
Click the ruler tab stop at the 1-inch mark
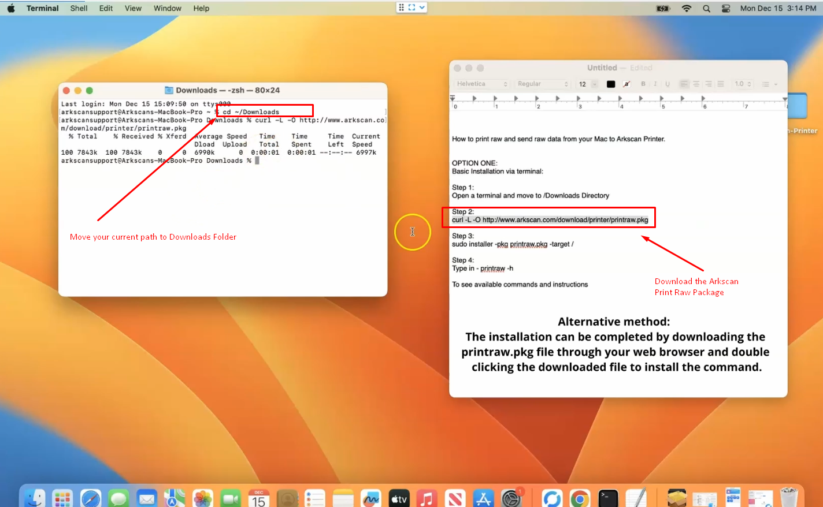[495, 99]
